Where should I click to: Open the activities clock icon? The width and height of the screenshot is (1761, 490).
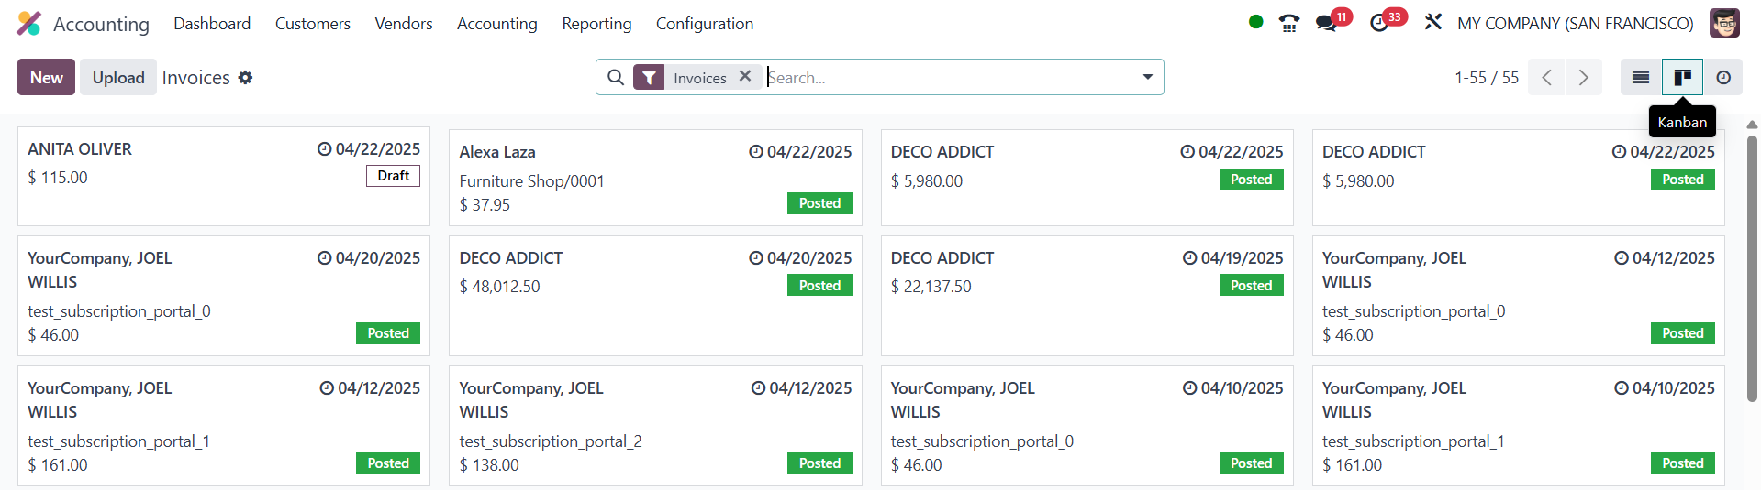click(1379, 23)
